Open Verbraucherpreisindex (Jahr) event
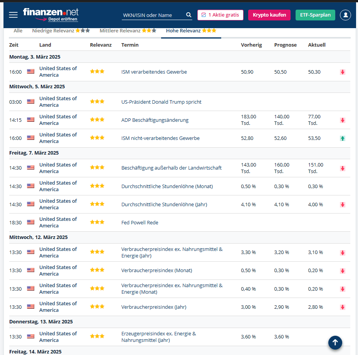 click(x=154, y=307)
